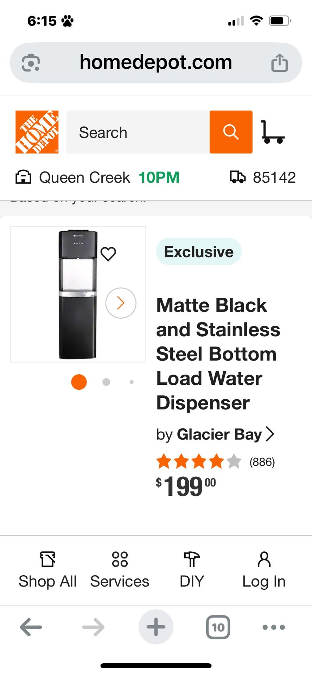Open the shopping cart
312x676 pixels.
pos(273,132)
